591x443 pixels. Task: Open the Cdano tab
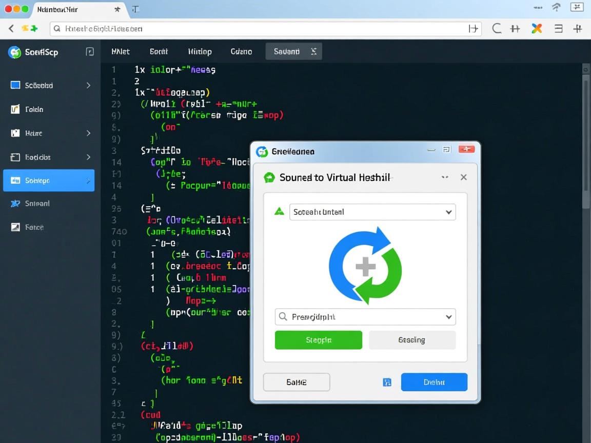(x=241, y=51)
